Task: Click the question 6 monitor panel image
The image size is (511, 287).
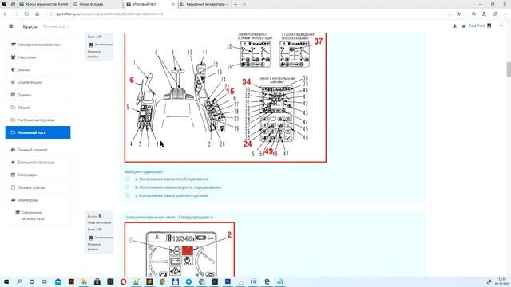Action: point(179,250)
